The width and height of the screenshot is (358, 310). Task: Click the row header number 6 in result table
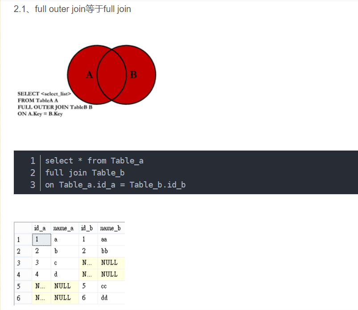[x=23, y=298]
